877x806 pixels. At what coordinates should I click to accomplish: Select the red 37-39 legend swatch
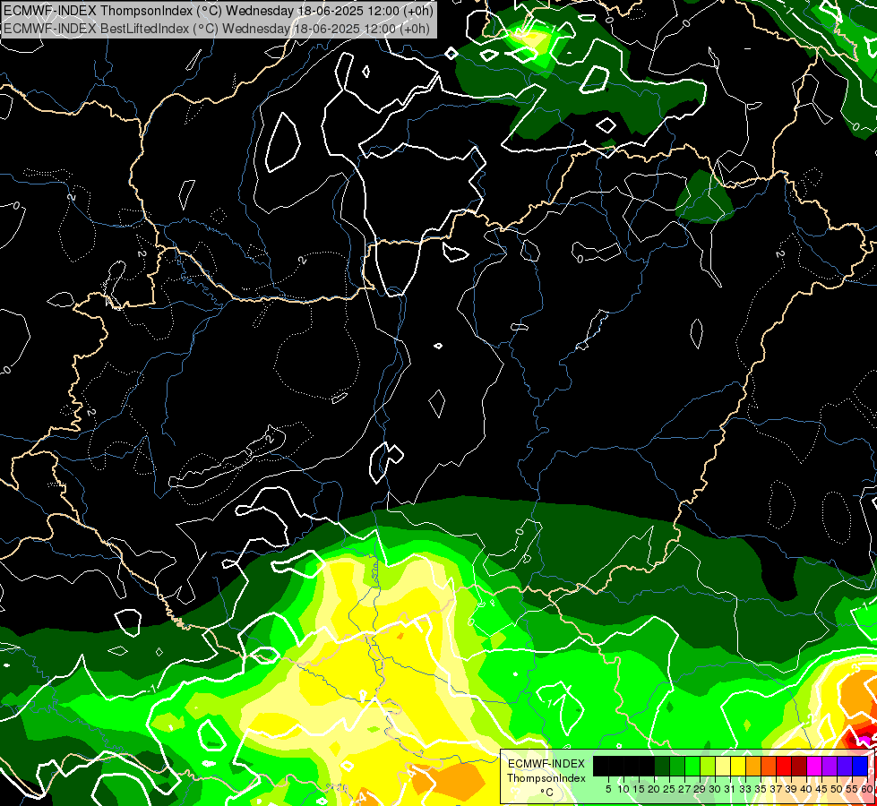click(784, 767)
